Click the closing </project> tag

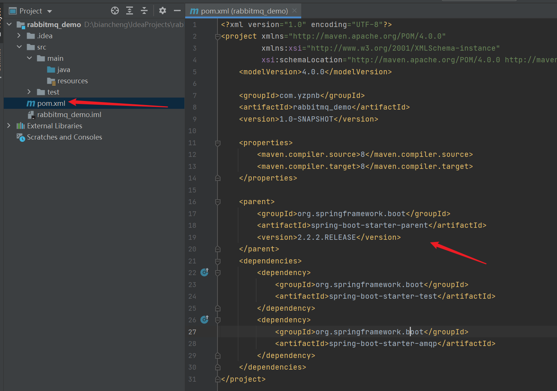click(243, 379)
